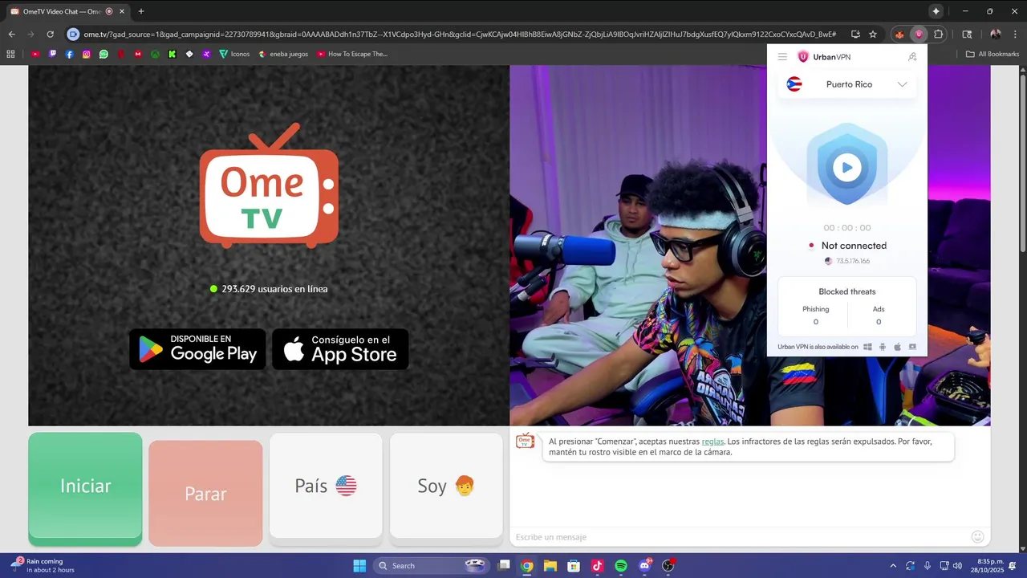1027x578 pixels.
Task: Click the Gemini sparkle icon in title bar
Action: tap(936, 11)
